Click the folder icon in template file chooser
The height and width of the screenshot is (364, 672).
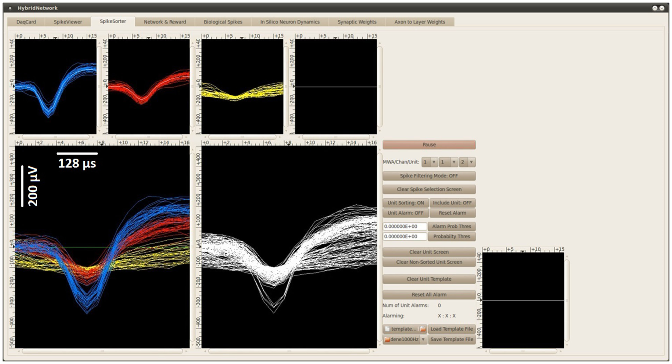coord(423,329)
